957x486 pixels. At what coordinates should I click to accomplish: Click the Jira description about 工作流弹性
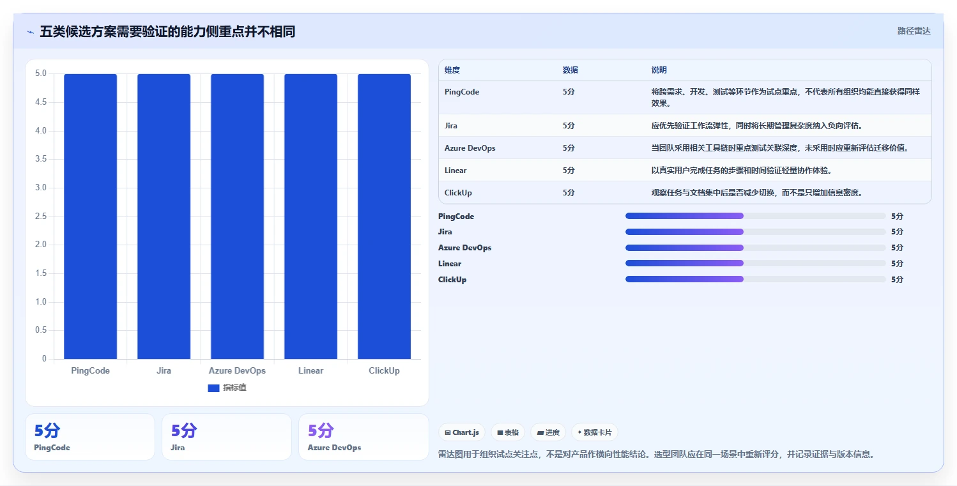point(757,126)
